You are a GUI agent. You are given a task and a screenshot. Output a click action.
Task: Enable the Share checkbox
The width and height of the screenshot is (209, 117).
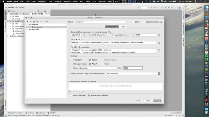tap(133, 22)
